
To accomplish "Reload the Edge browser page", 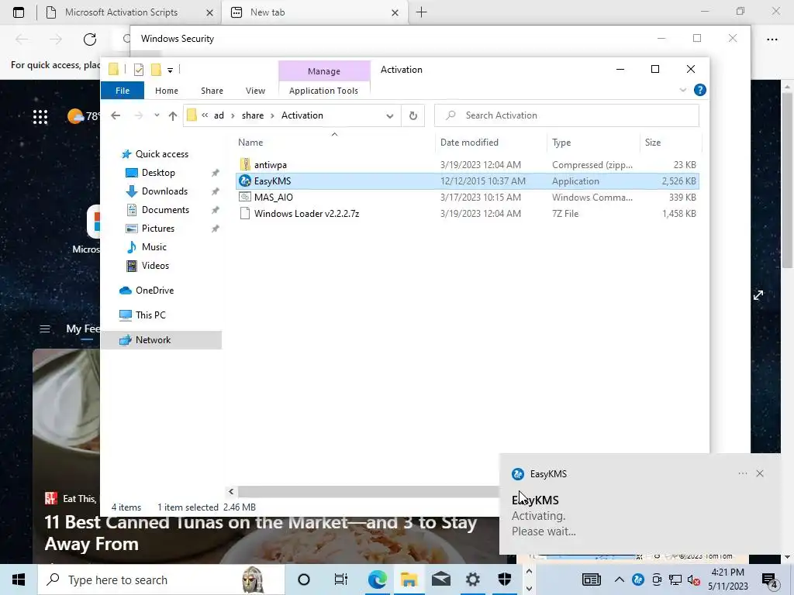I will pyautogui.click(x=90, y=39).
